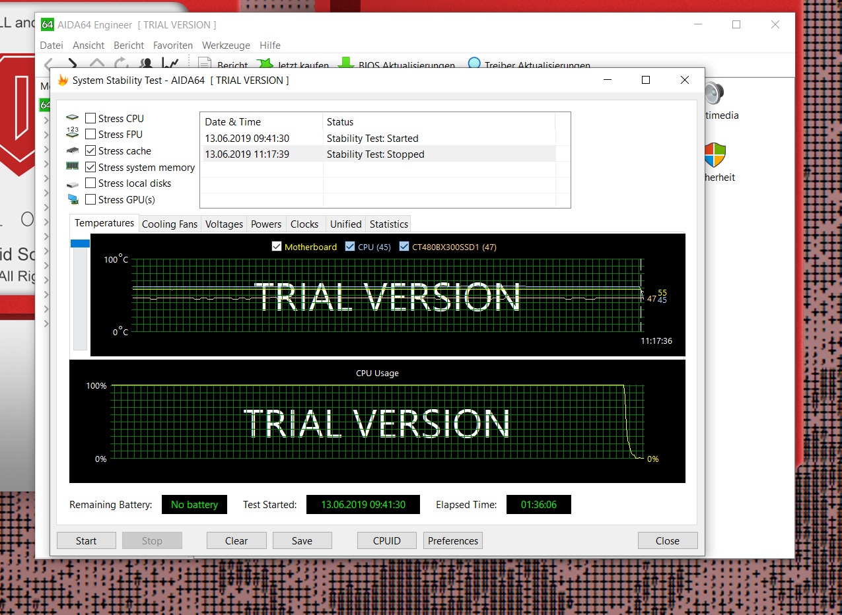Click the flame icon in Stability Test title bar
Image resolution: width=842 pixels, height=615 pixels.
click(63, 80)
